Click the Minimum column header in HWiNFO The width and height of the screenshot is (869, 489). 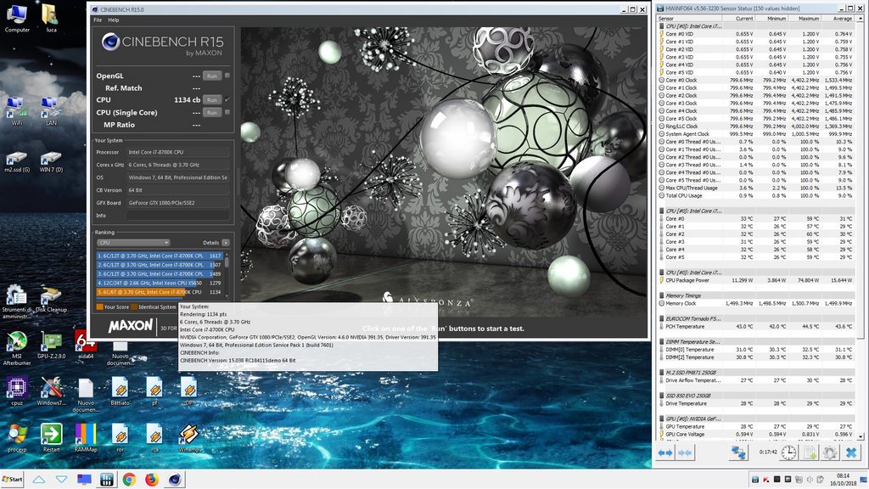771,19
